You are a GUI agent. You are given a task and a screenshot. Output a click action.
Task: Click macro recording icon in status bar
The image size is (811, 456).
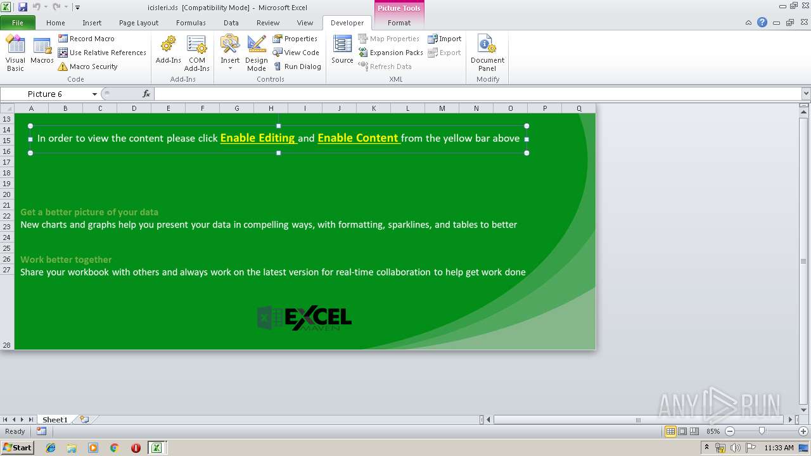tap(41, 431)
